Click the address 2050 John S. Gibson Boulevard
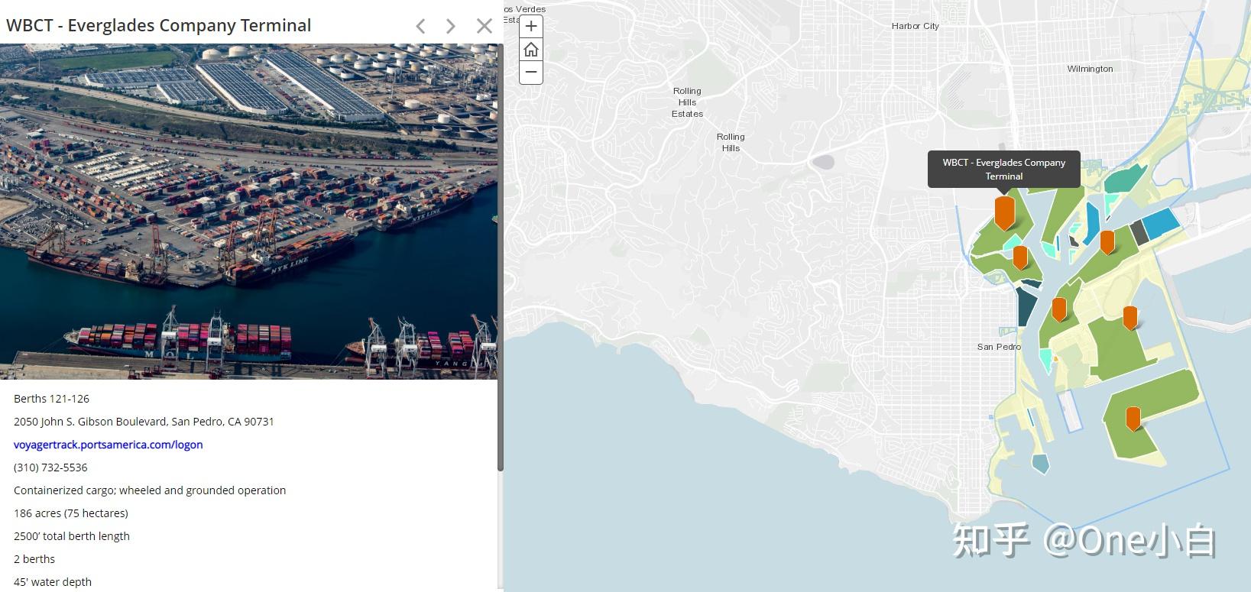This screenshot has height=592, width=1251. 144,422
